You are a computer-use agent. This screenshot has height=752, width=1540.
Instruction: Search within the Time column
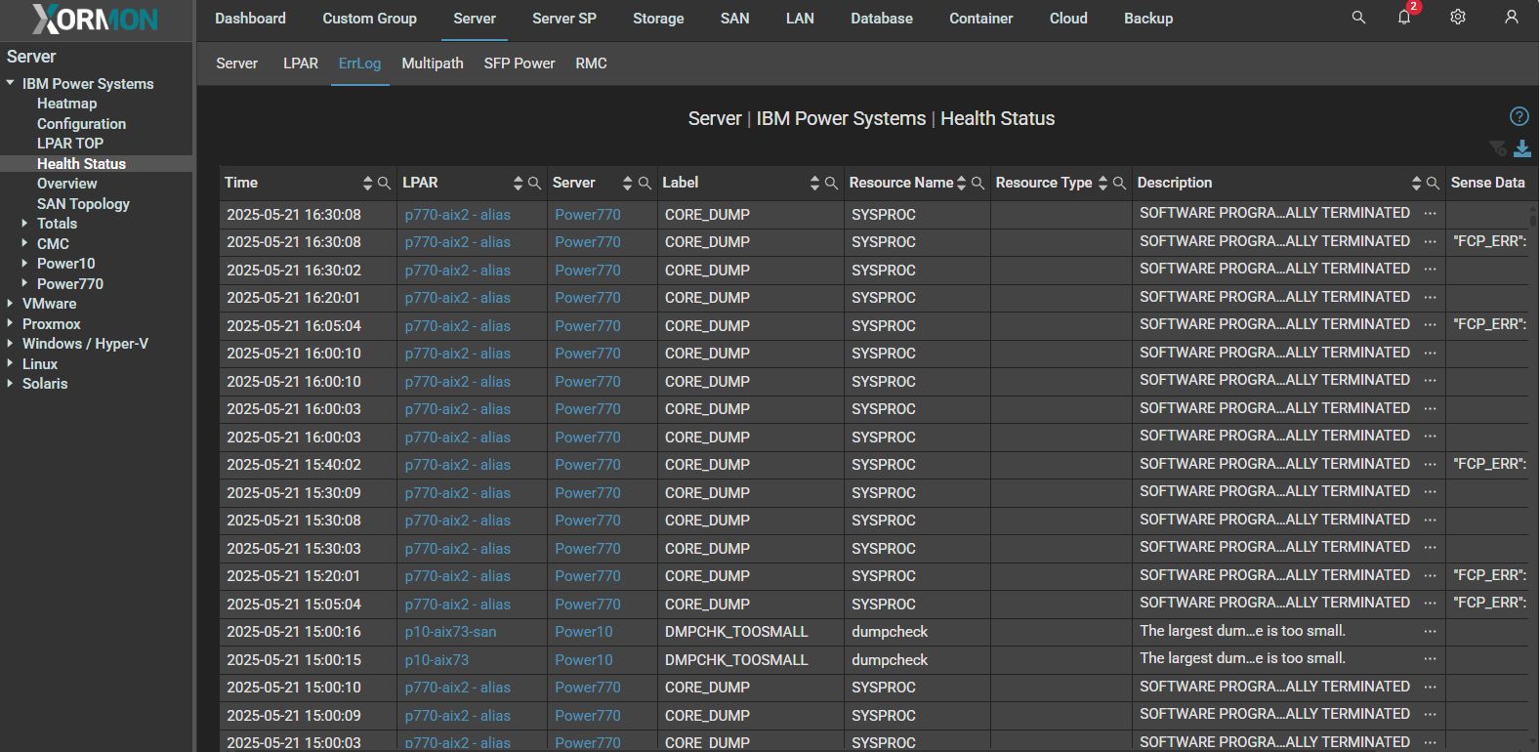(384, 183)
